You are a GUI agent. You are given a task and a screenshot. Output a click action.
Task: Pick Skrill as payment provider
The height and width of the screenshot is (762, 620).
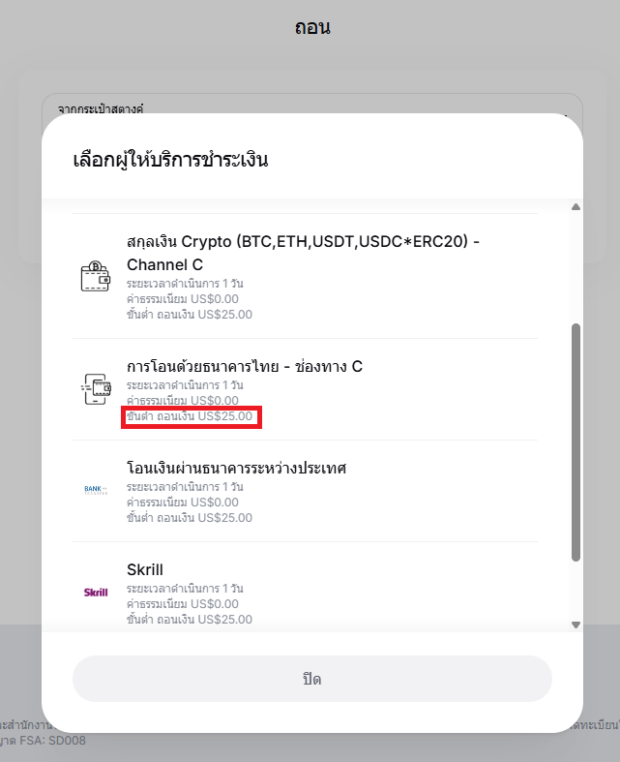tap(145, 569)
